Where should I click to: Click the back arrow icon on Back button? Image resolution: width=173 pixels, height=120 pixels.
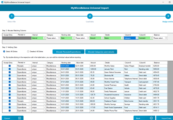(x=152, y=118)
